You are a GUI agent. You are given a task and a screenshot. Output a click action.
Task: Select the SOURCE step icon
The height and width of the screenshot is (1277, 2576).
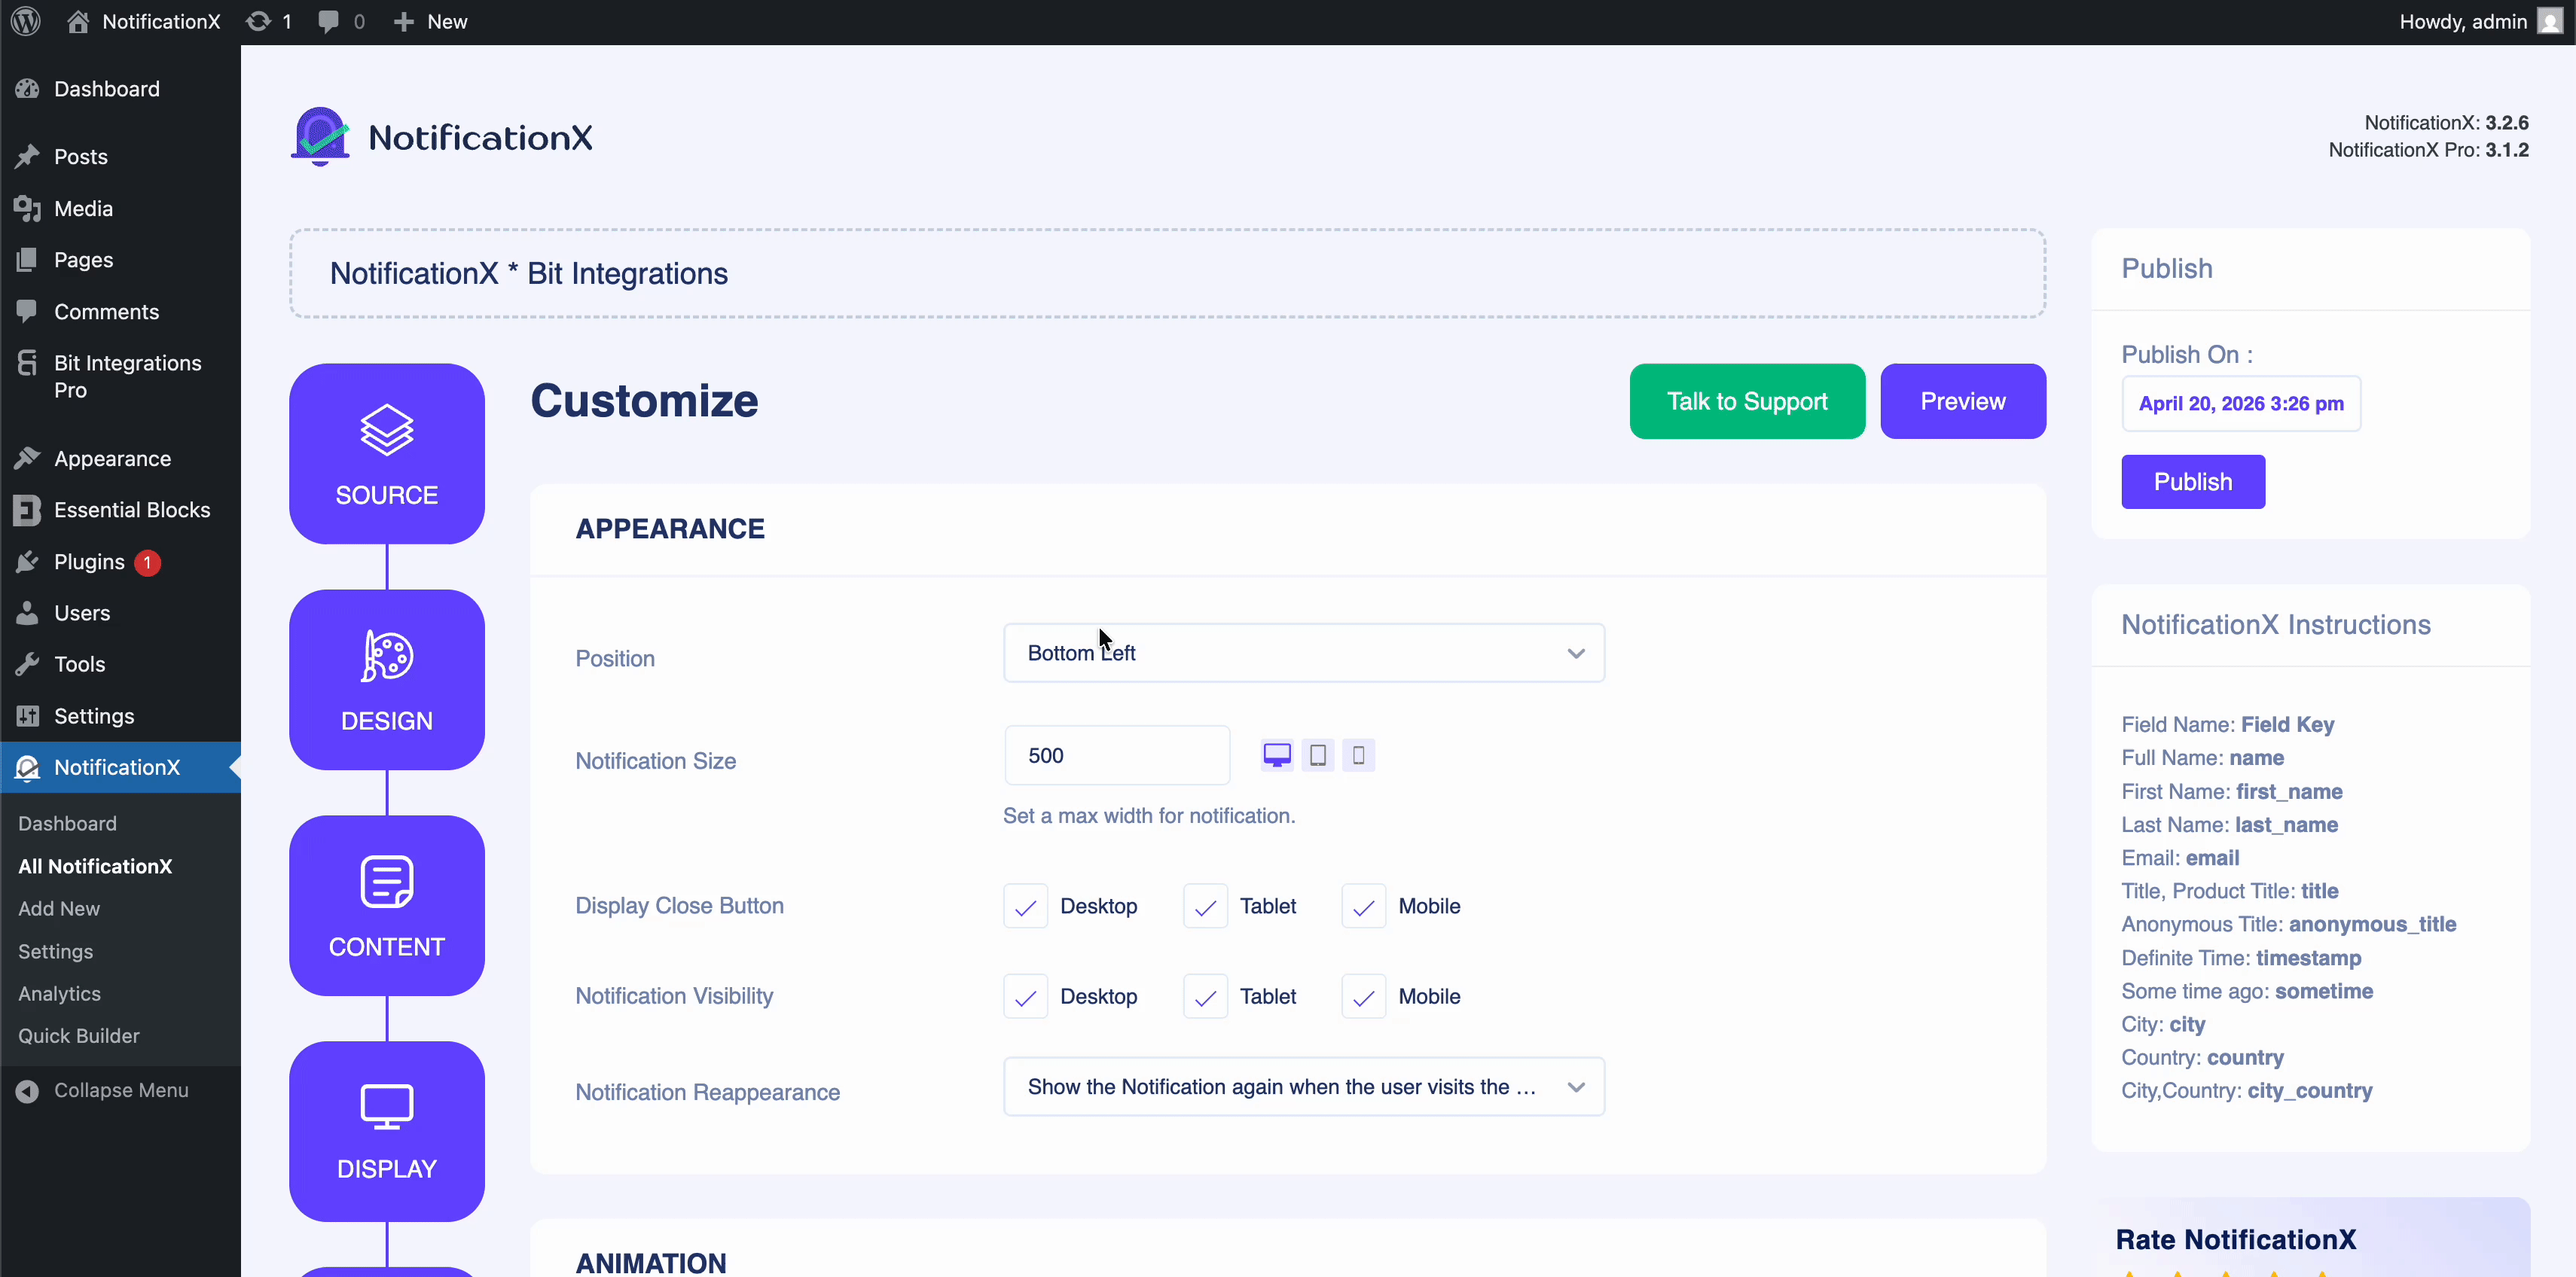click(x=386, y=453)
